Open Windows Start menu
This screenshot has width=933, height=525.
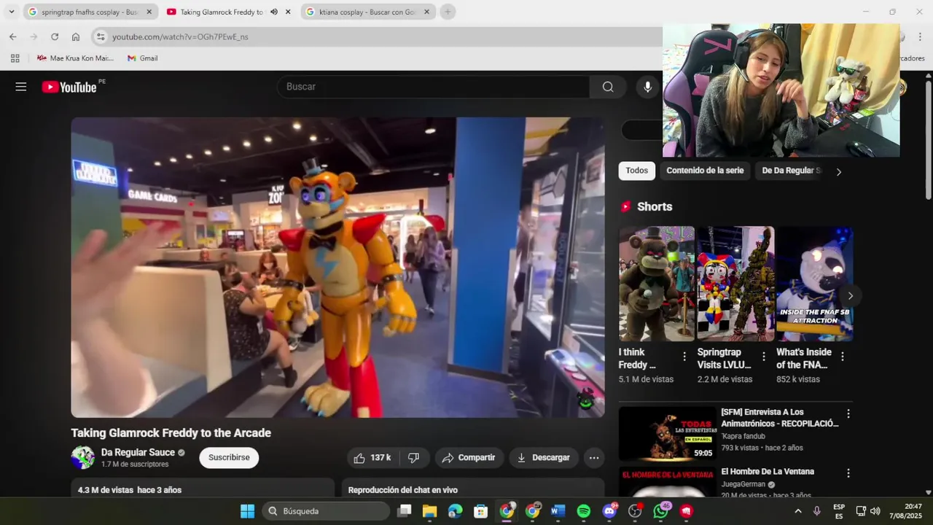coord(247,511)
